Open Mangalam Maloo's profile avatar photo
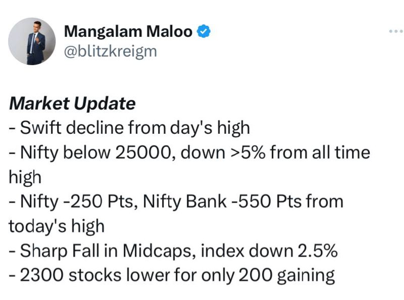 32,41
